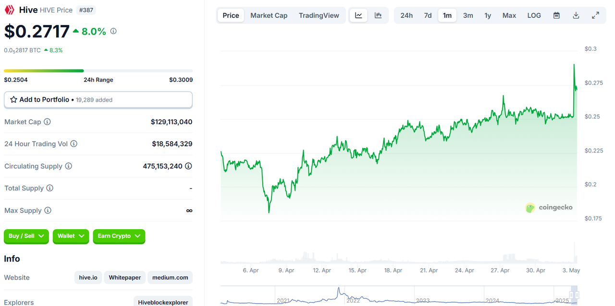Click the 19,289 added text

[94, 100]
